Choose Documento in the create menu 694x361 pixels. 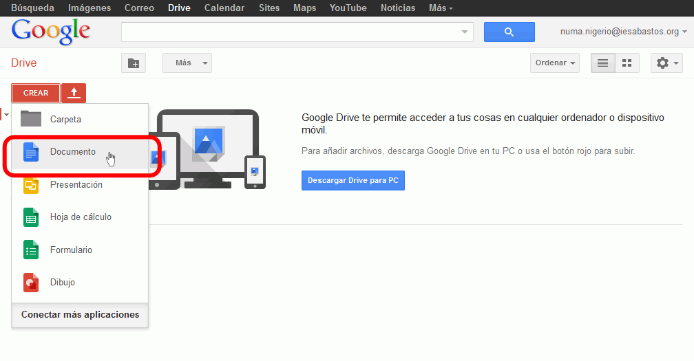(x=80, y=152)
